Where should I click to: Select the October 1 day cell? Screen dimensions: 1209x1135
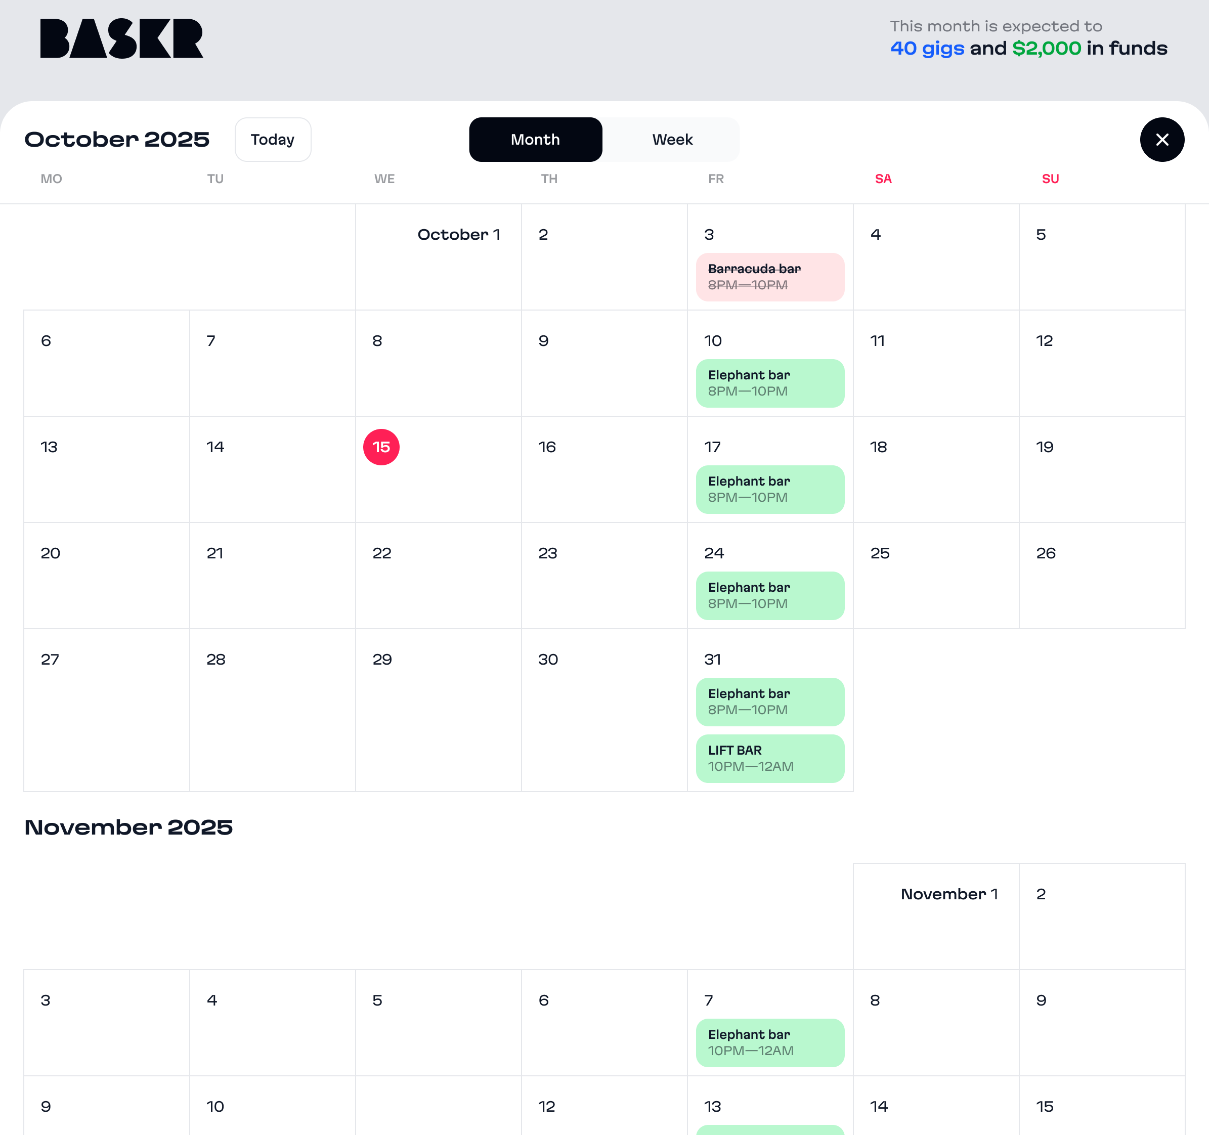[x=439, y=257]
